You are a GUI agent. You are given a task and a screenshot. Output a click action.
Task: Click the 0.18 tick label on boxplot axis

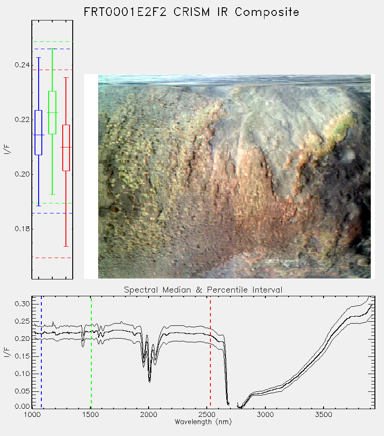(x=22, y=229)
